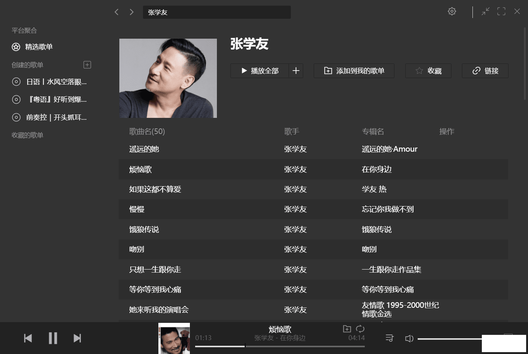The height and width of the screenshot is (354, 528).
Task: Click the 收藏 star button
Action: pyautogui.click(x=428, y=71)
